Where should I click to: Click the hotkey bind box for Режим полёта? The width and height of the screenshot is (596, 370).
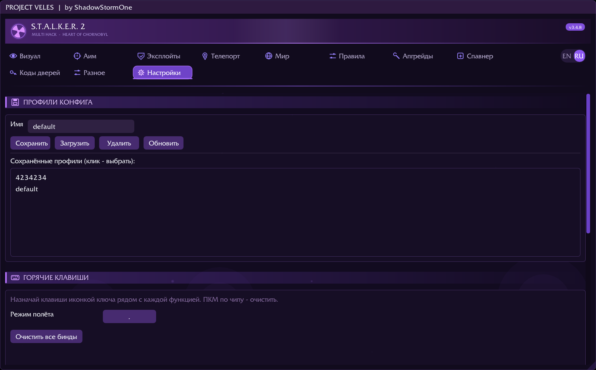pyautogui.click(x=129, y=316)
